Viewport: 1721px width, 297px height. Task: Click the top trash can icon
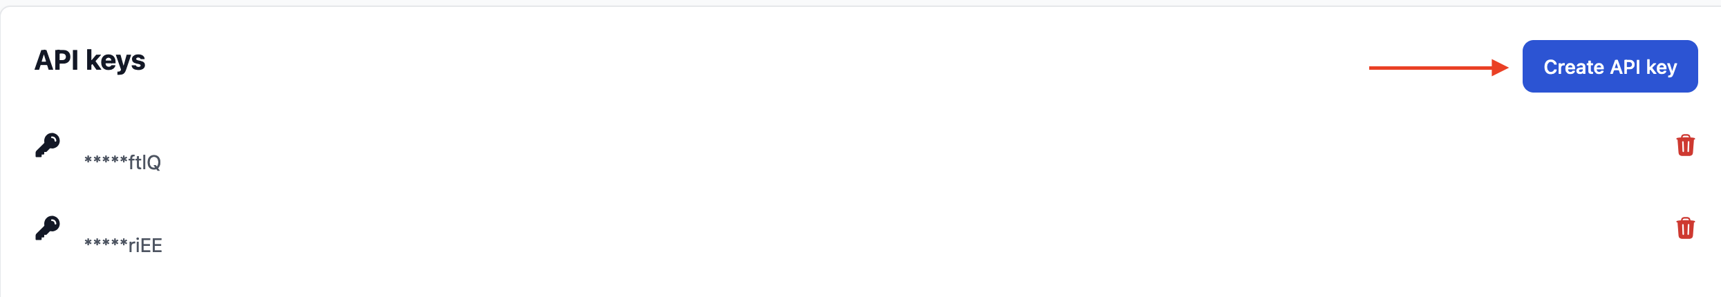1685,145
